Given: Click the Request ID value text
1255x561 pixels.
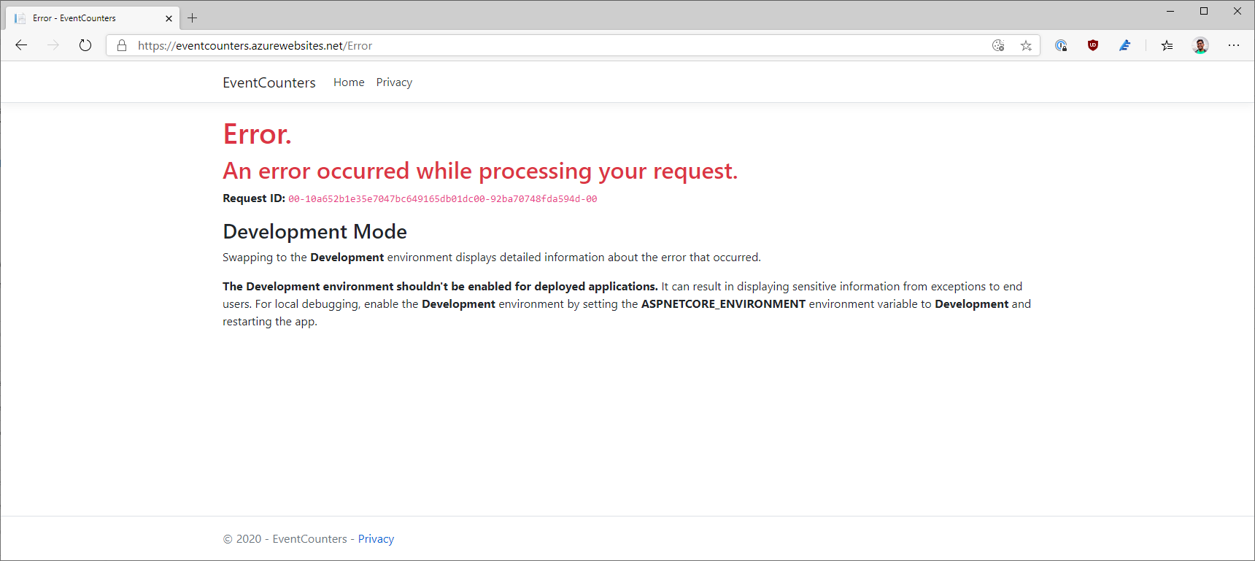Looking at the screenshot, I should point(442,198).
